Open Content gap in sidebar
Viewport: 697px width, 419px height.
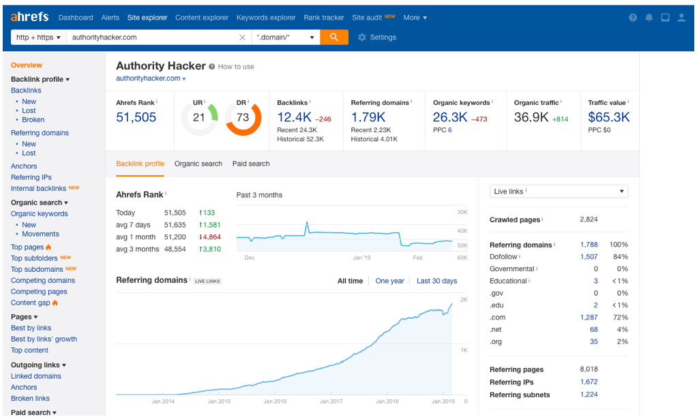[x=30, y=302]
